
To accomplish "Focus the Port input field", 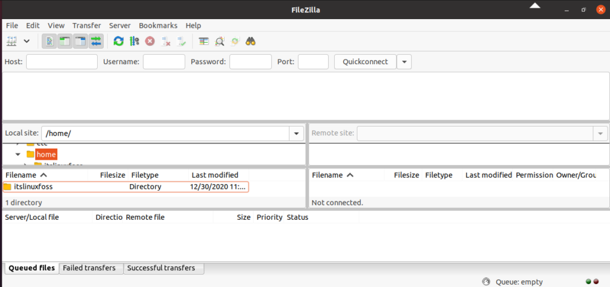I will pos(313,62).
